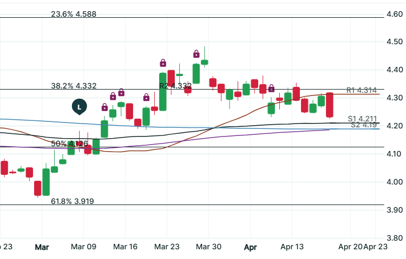Click the S2 4.19 support label
406x259 pixels.
pyautogui.click(x=364, y=125)
